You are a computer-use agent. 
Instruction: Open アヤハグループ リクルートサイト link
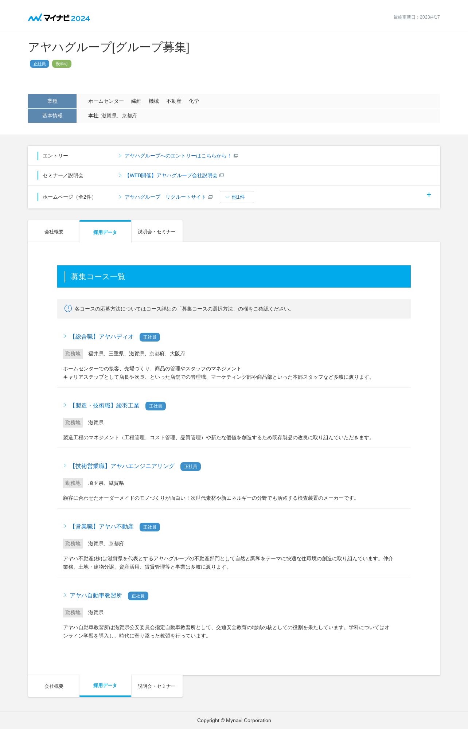tap(165, 197)
